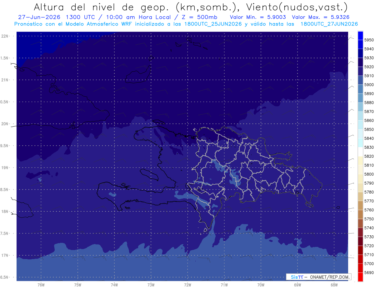Click the 22N latitude label
This screenshot has width=375, height=289.
click(5, 36)
